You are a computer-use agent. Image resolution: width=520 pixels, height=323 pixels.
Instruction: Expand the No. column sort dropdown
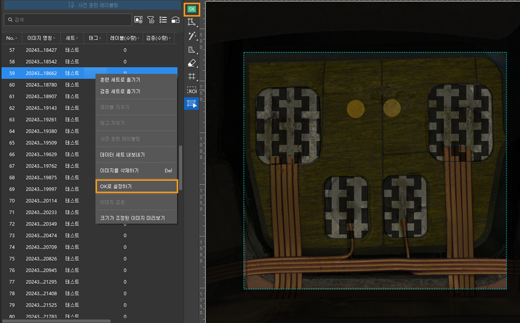click(x=16, y=38)
